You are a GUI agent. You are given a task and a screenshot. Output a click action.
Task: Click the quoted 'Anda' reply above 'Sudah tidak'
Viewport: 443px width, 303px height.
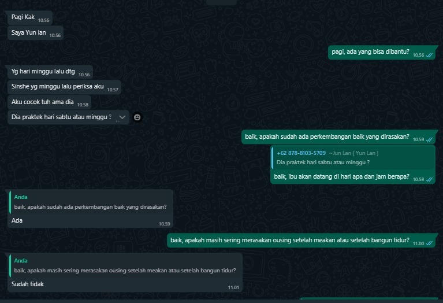coord(125,265)
